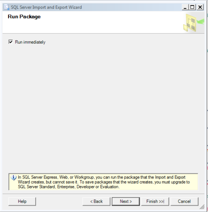Cancel the wizard
The image size is (208, 212).
[184, 201]
